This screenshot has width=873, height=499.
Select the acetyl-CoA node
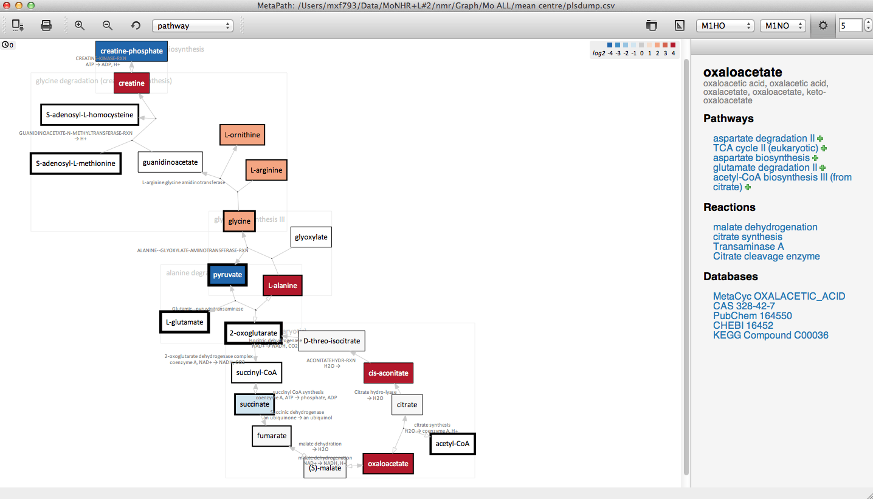(452, 444)
